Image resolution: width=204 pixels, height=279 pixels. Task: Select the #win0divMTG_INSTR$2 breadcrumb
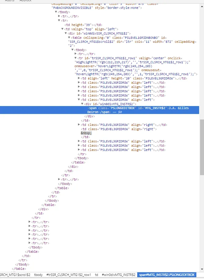119,275
